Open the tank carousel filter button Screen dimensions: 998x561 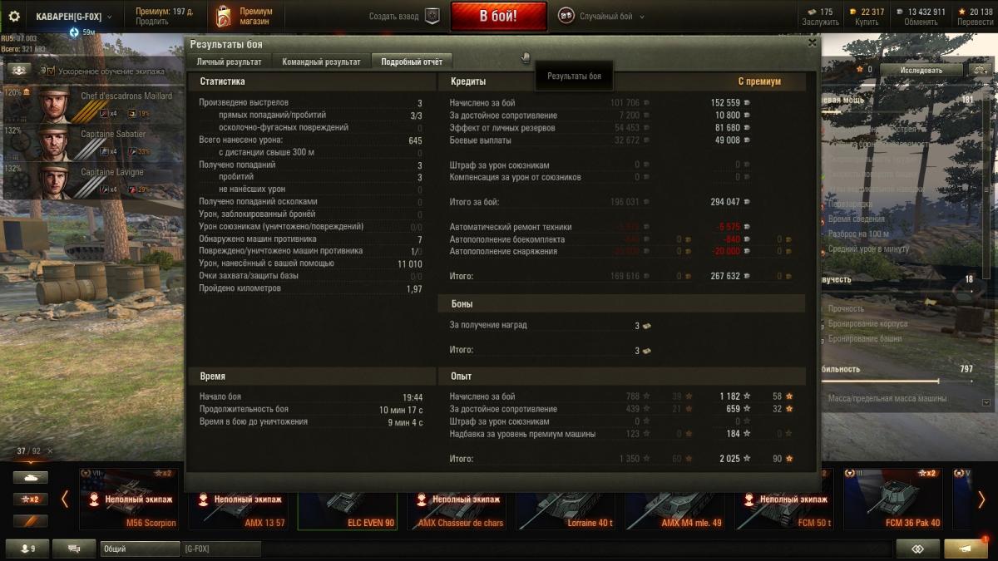tap(30, 478)
